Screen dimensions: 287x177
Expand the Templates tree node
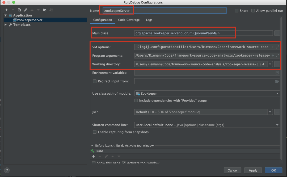[x=6, y=24]
